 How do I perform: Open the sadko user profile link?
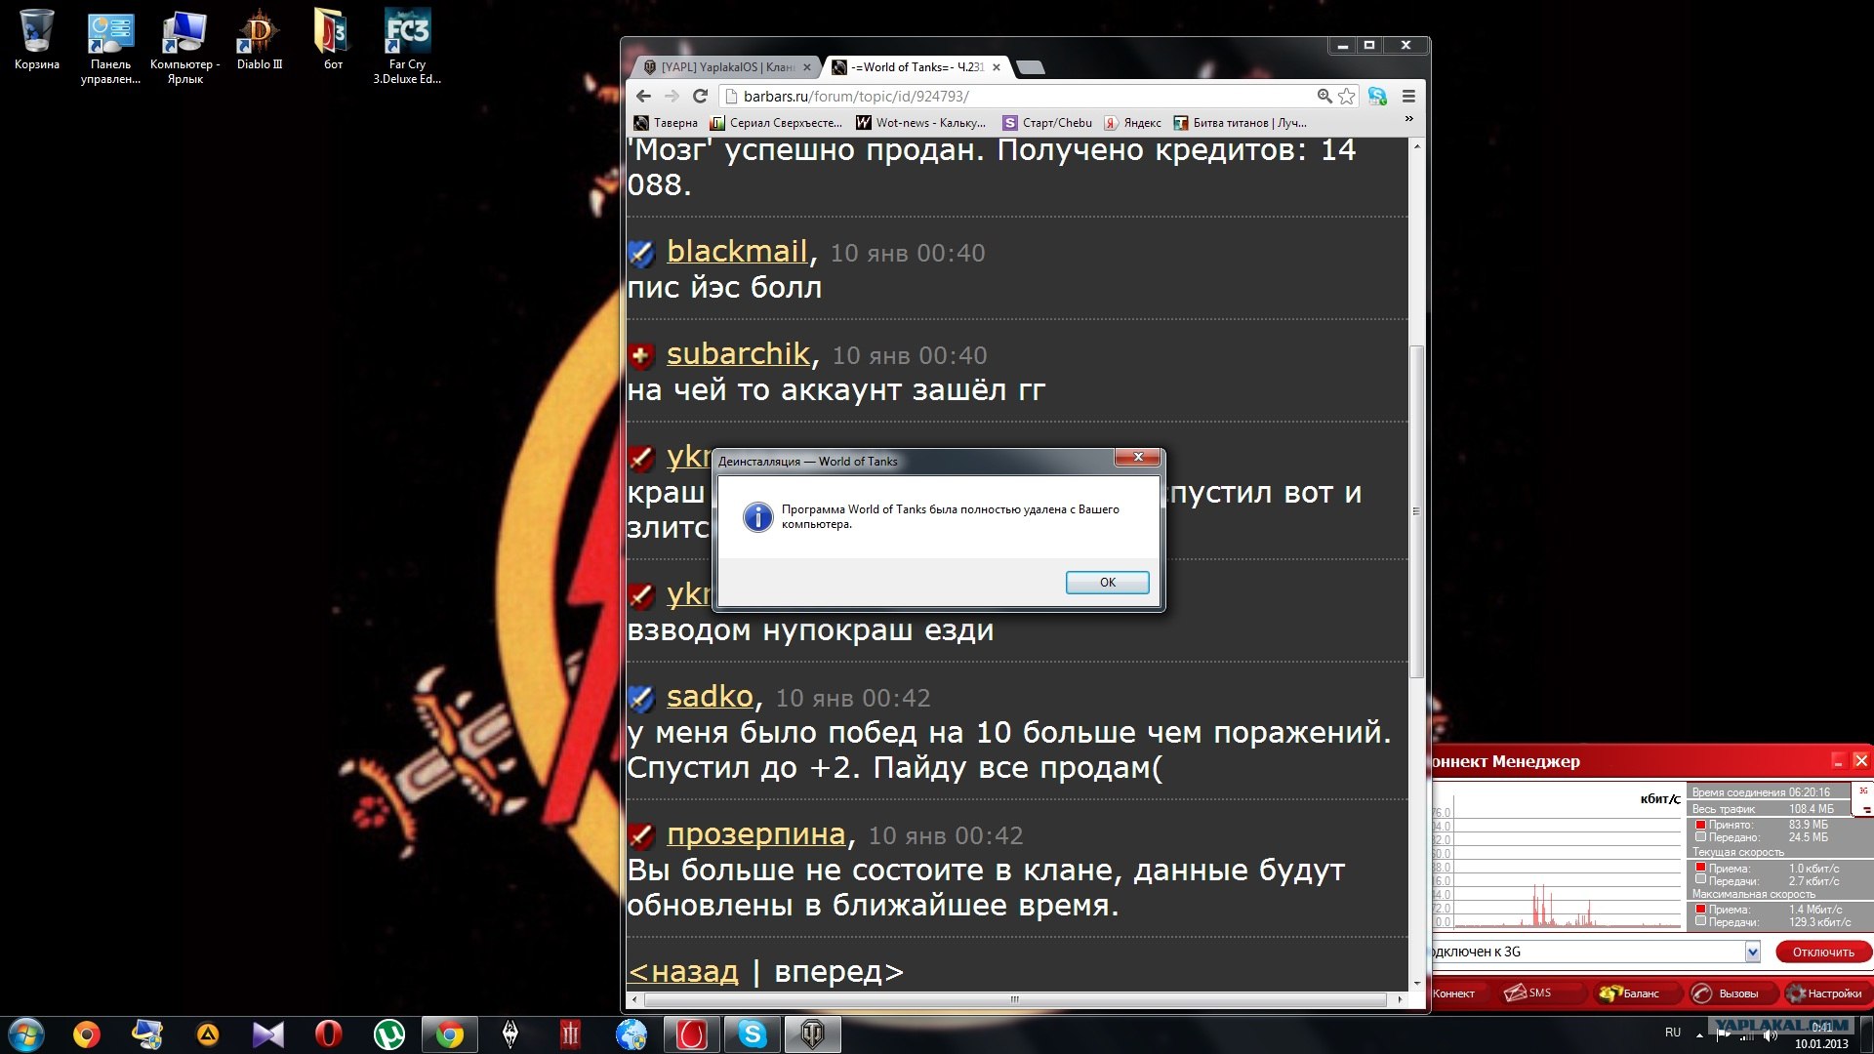(710, 697)
